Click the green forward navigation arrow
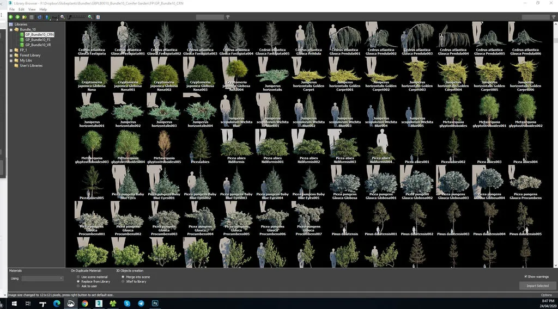The image size is (558, 309). click(17, 17)
